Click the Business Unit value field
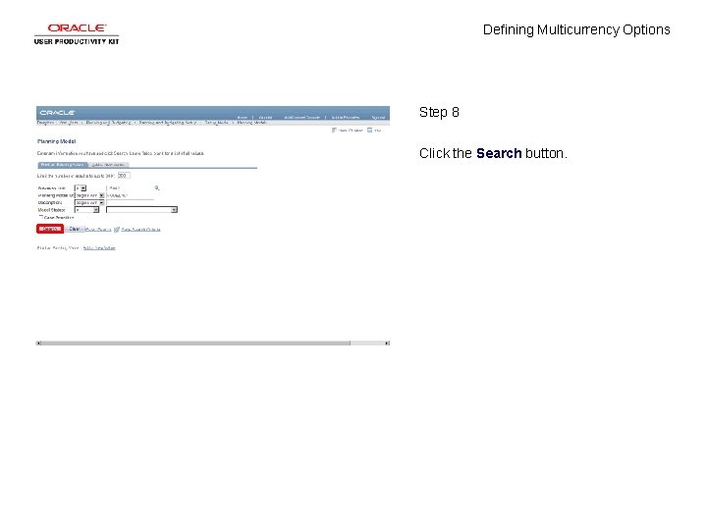 click(130, 187)
